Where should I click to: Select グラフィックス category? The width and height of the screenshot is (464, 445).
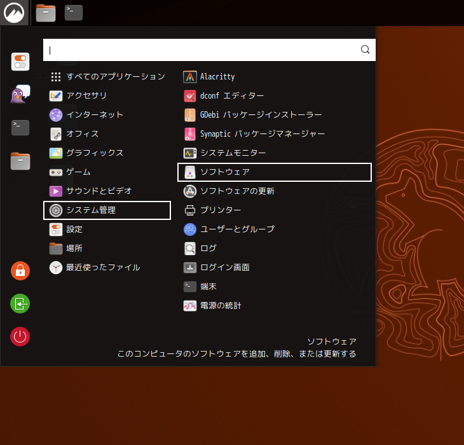(x=107, y=153)
